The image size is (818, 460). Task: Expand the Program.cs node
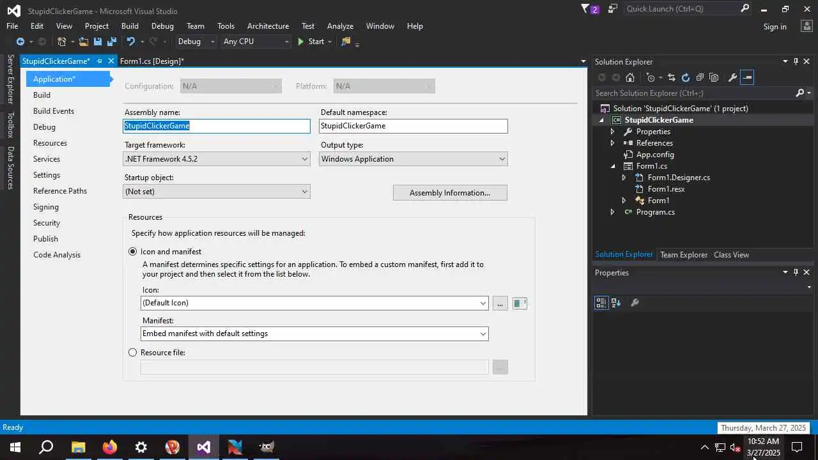612,212
